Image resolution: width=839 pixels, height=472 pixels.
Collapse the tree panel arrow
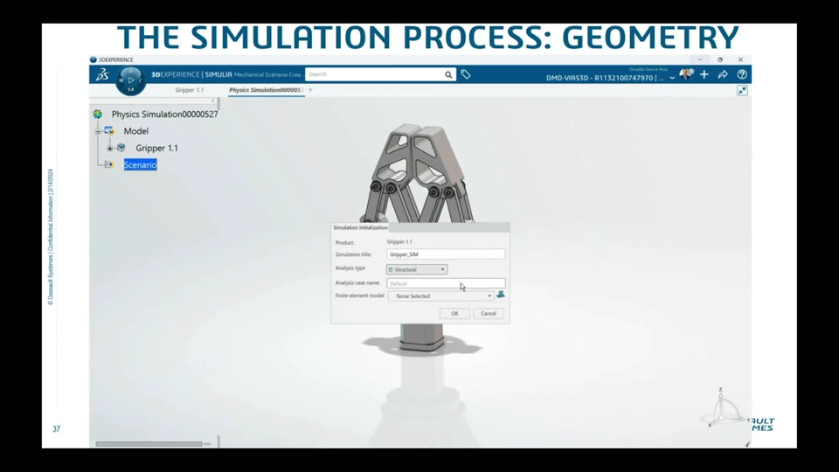point(213,101)
